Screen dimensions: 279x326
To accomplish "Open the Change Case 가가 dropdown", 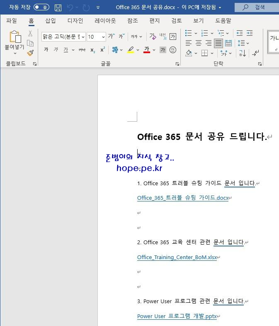I will click(136, 37).
